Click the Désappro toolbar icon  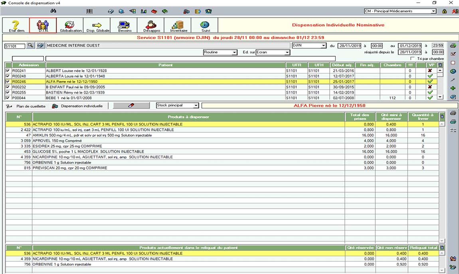[151, 26]
